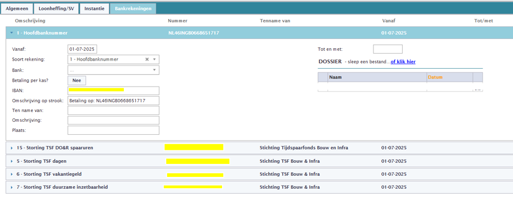The width and height of the screenshot is (513, 198).
Task: Open the Bank dropdown
Action: (x=113, y=70)
